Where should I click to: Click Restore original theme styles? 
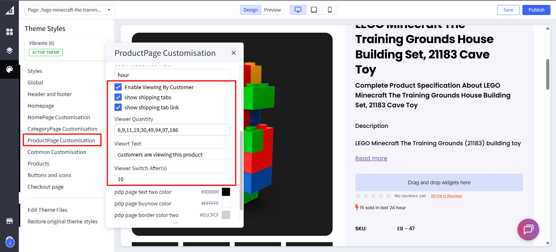[63, 221]
